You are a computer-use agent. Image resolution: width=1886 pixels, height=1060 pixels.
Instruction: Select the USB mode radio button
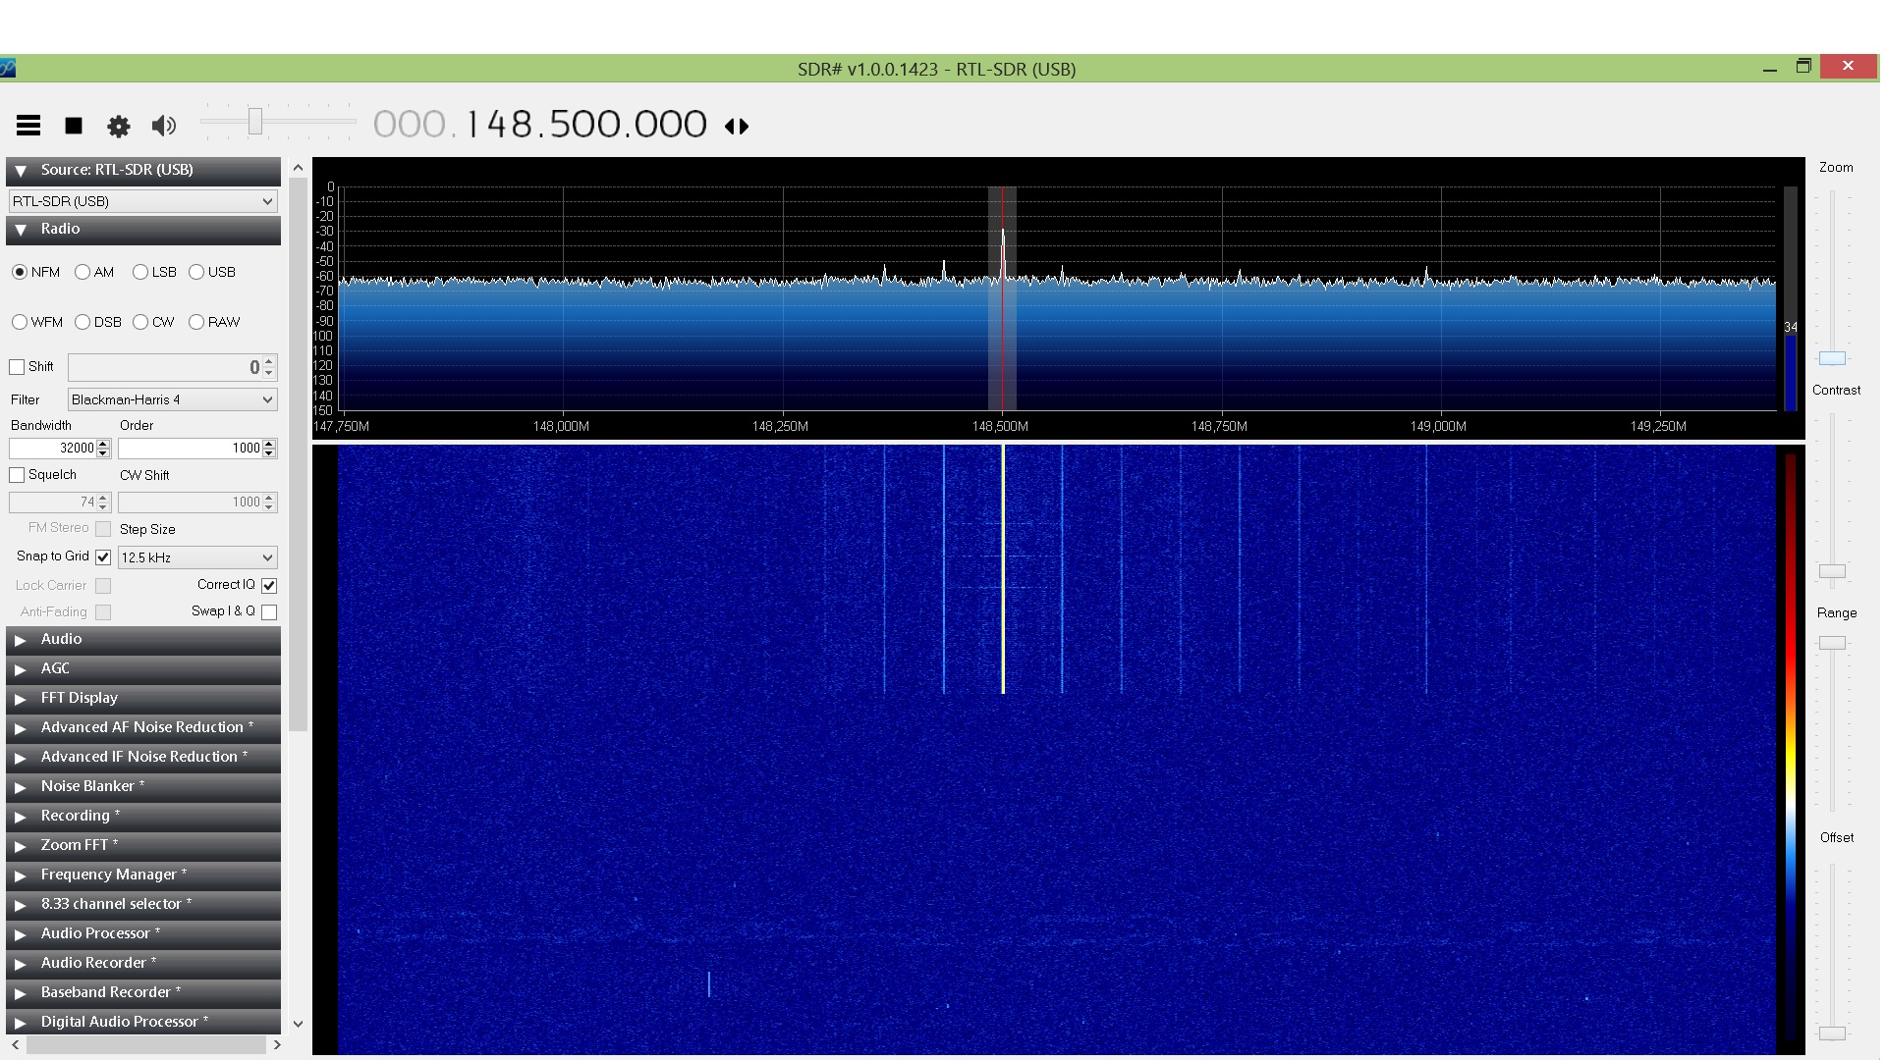click(196, 272)
